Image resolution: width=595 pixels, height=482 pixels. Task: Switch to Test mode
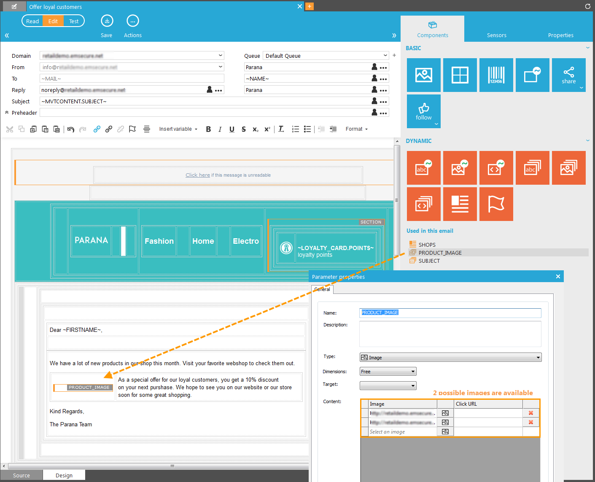74,21
